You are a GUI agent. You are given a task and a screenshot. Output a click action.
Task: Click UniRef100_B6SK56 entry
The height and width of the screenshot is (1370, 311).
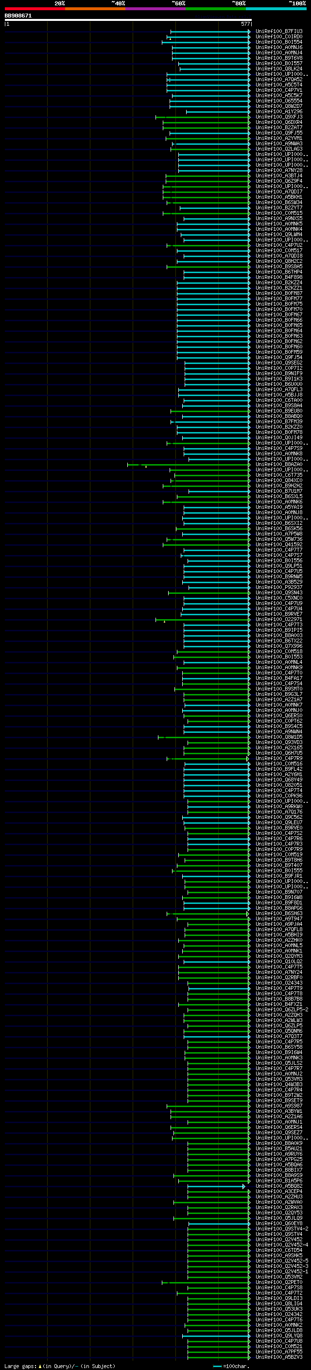pos(279,529)
